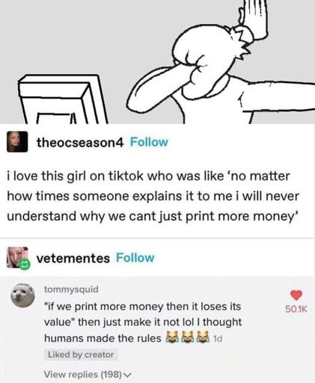Screen dimensions: 315x383
Task: Follow theocseason4
Action: (149, 142)
